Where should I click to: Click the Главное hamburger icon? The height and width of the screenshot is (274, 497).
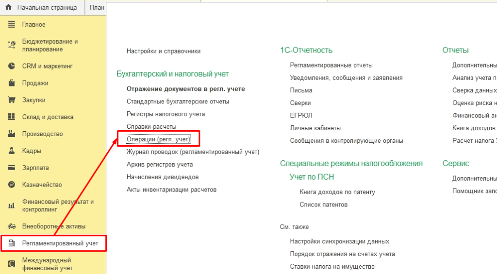pyautogui.click(x=12, y=24)
